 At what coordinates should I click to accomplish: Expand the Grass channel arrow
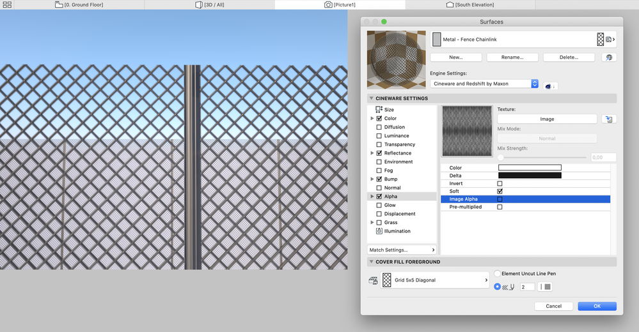[372, 223]
